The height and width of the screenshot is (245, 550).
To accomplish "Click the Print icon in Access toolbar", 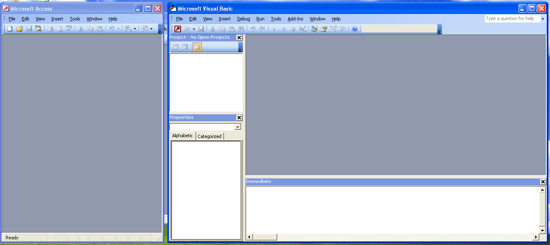I will point(50,29).
